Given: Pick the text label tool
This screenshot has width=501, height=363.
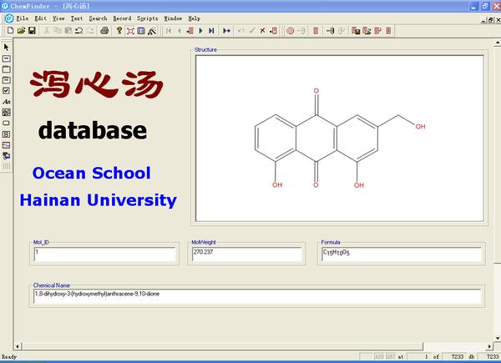Looking at the screenshot, I should (x=7, y=101).
